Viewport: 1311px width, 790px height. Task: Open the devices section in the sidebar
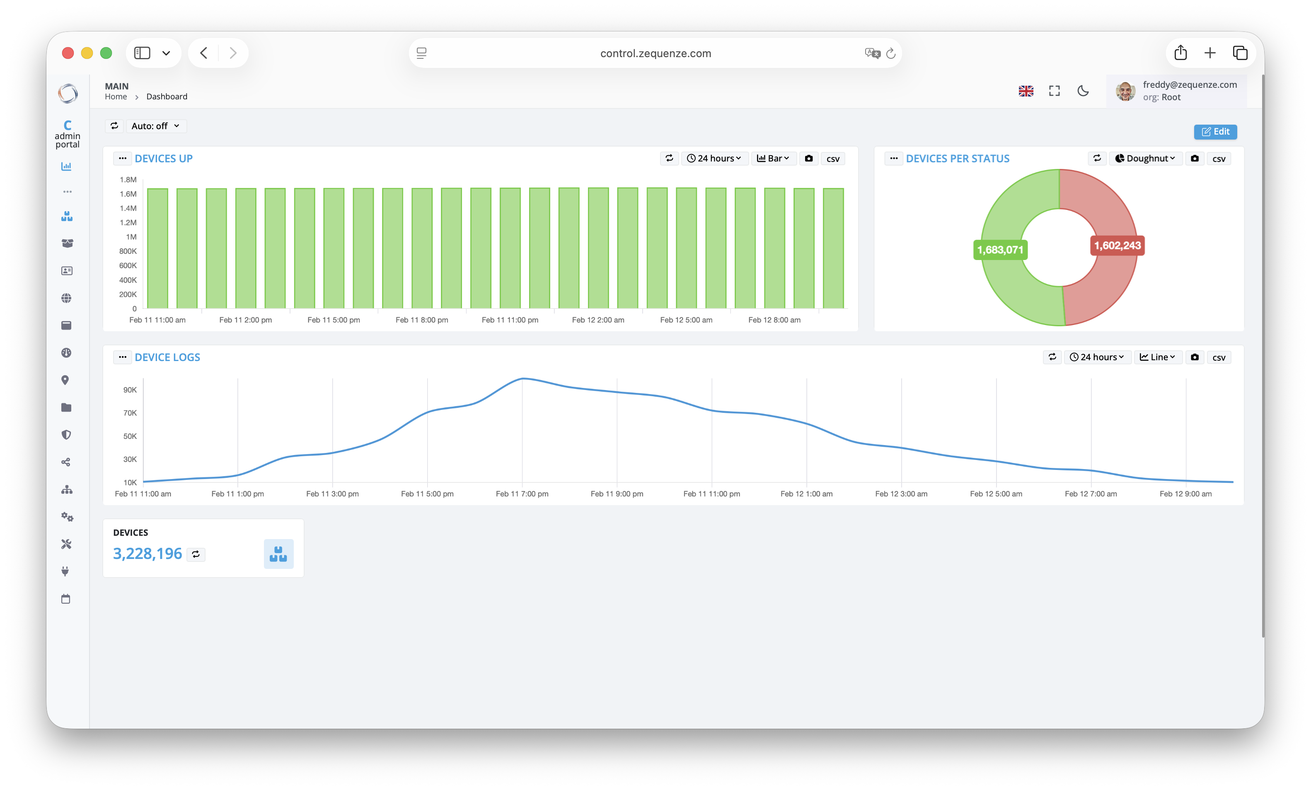click(67, 216)
